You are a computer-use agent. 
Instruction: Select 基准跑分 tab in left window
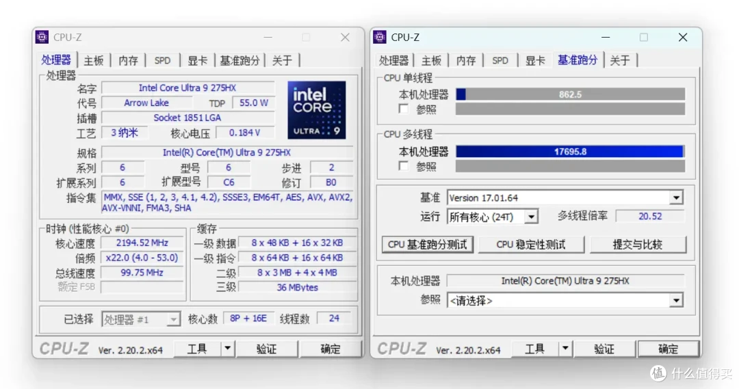[x=239, y=61]
